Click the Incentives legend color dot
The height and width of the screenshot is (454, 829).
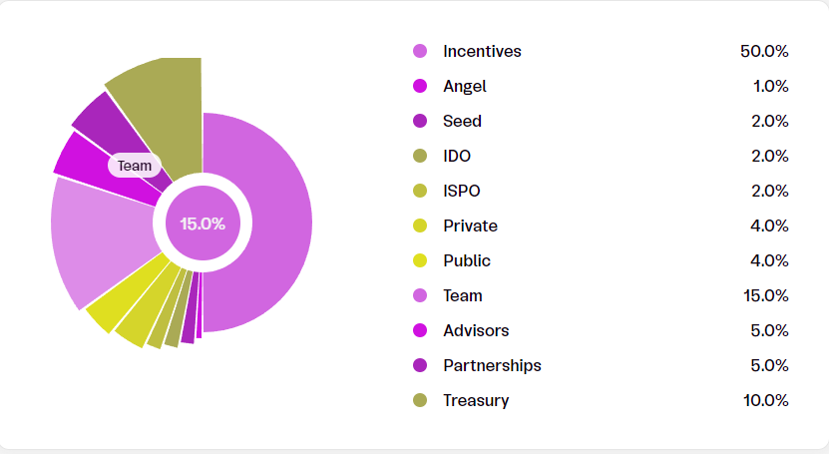coord(420,51)
